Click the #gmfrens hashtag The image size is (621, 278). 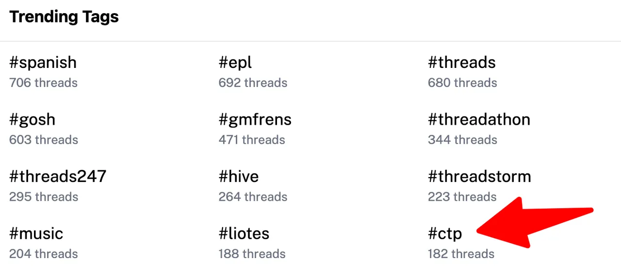pos(255,120)
